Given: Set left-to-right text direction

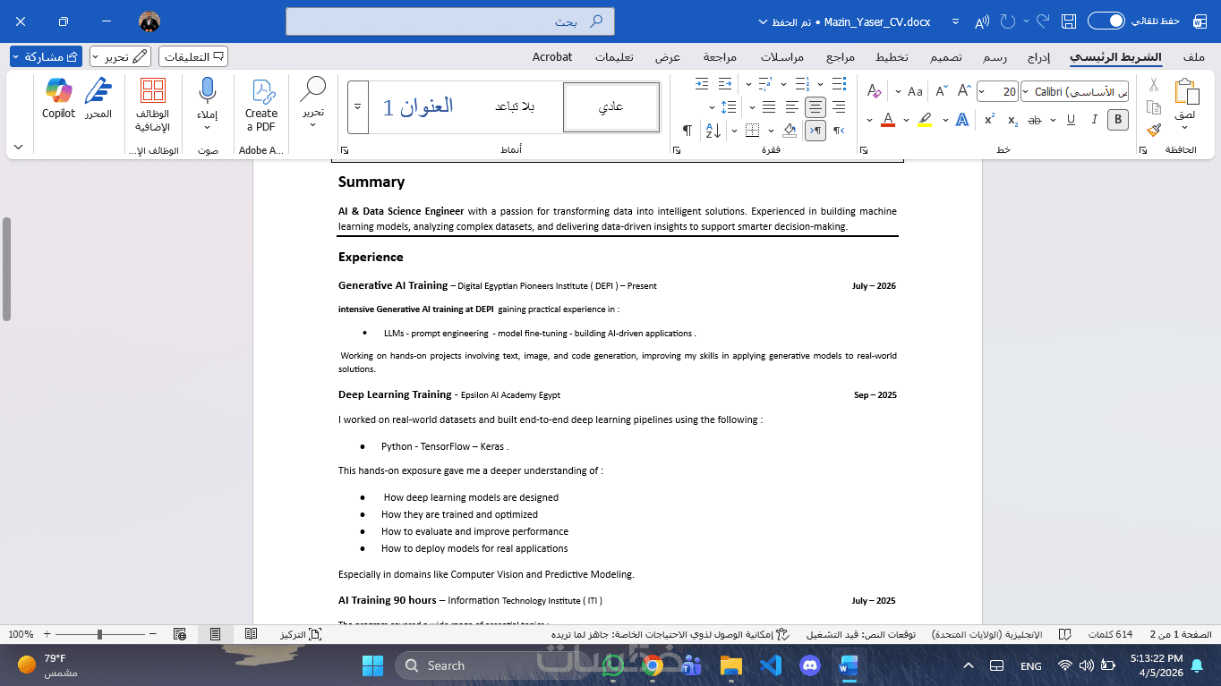Looking at the screenshot, I should 815,131.
